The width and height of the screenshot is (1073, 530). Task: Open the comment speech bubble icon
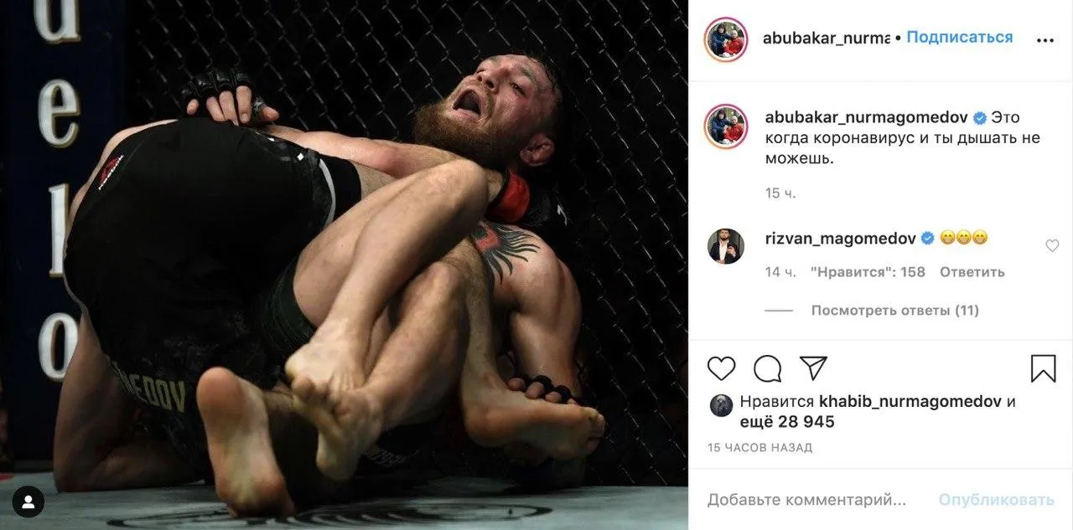[767, 368]
